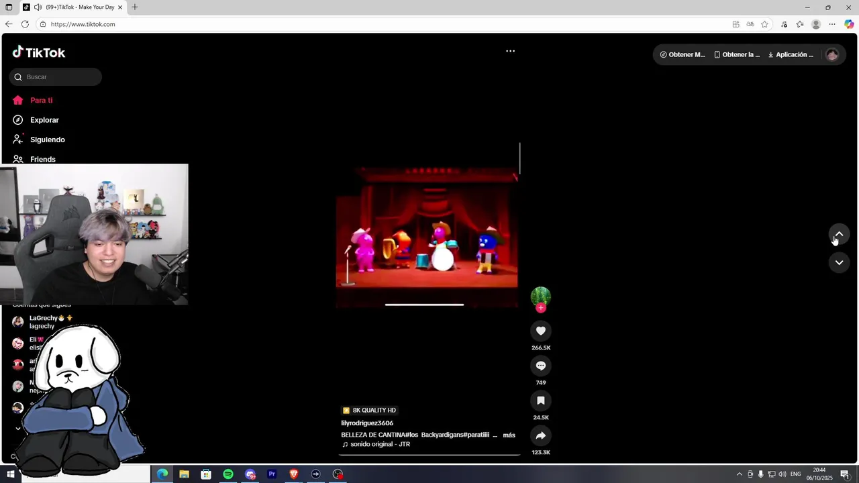Open the Explorar section

36,120
